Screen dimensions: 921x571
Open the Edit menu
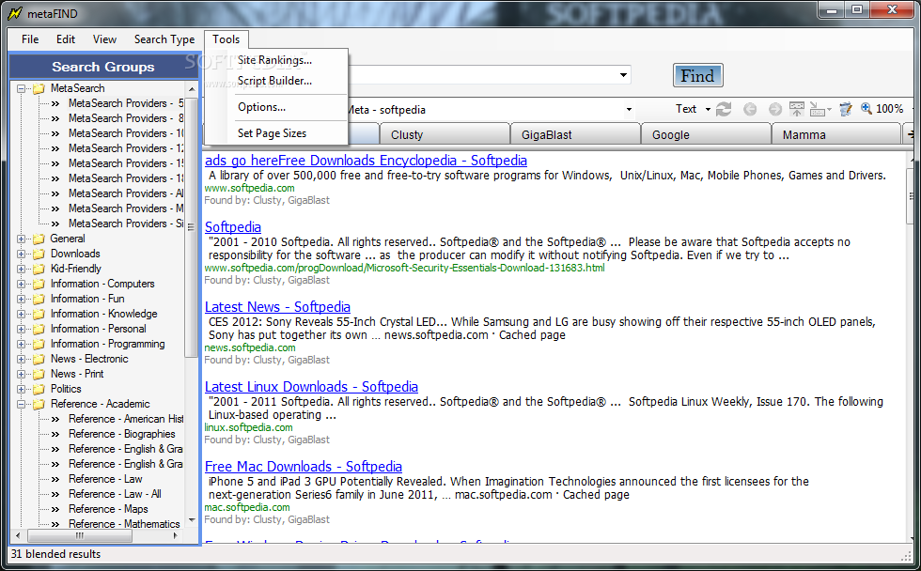tap(66, 39)
